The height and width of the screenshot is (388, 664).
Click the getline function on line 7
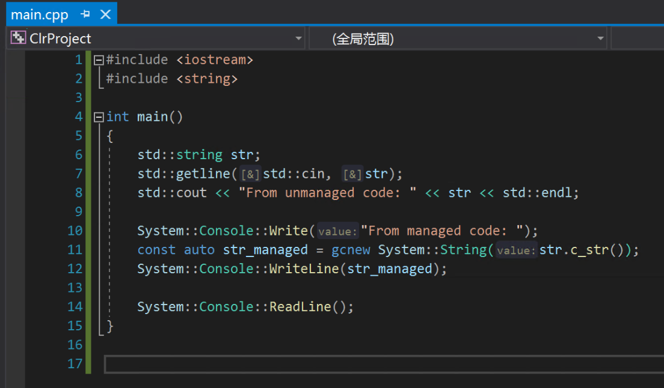point(203,174)
